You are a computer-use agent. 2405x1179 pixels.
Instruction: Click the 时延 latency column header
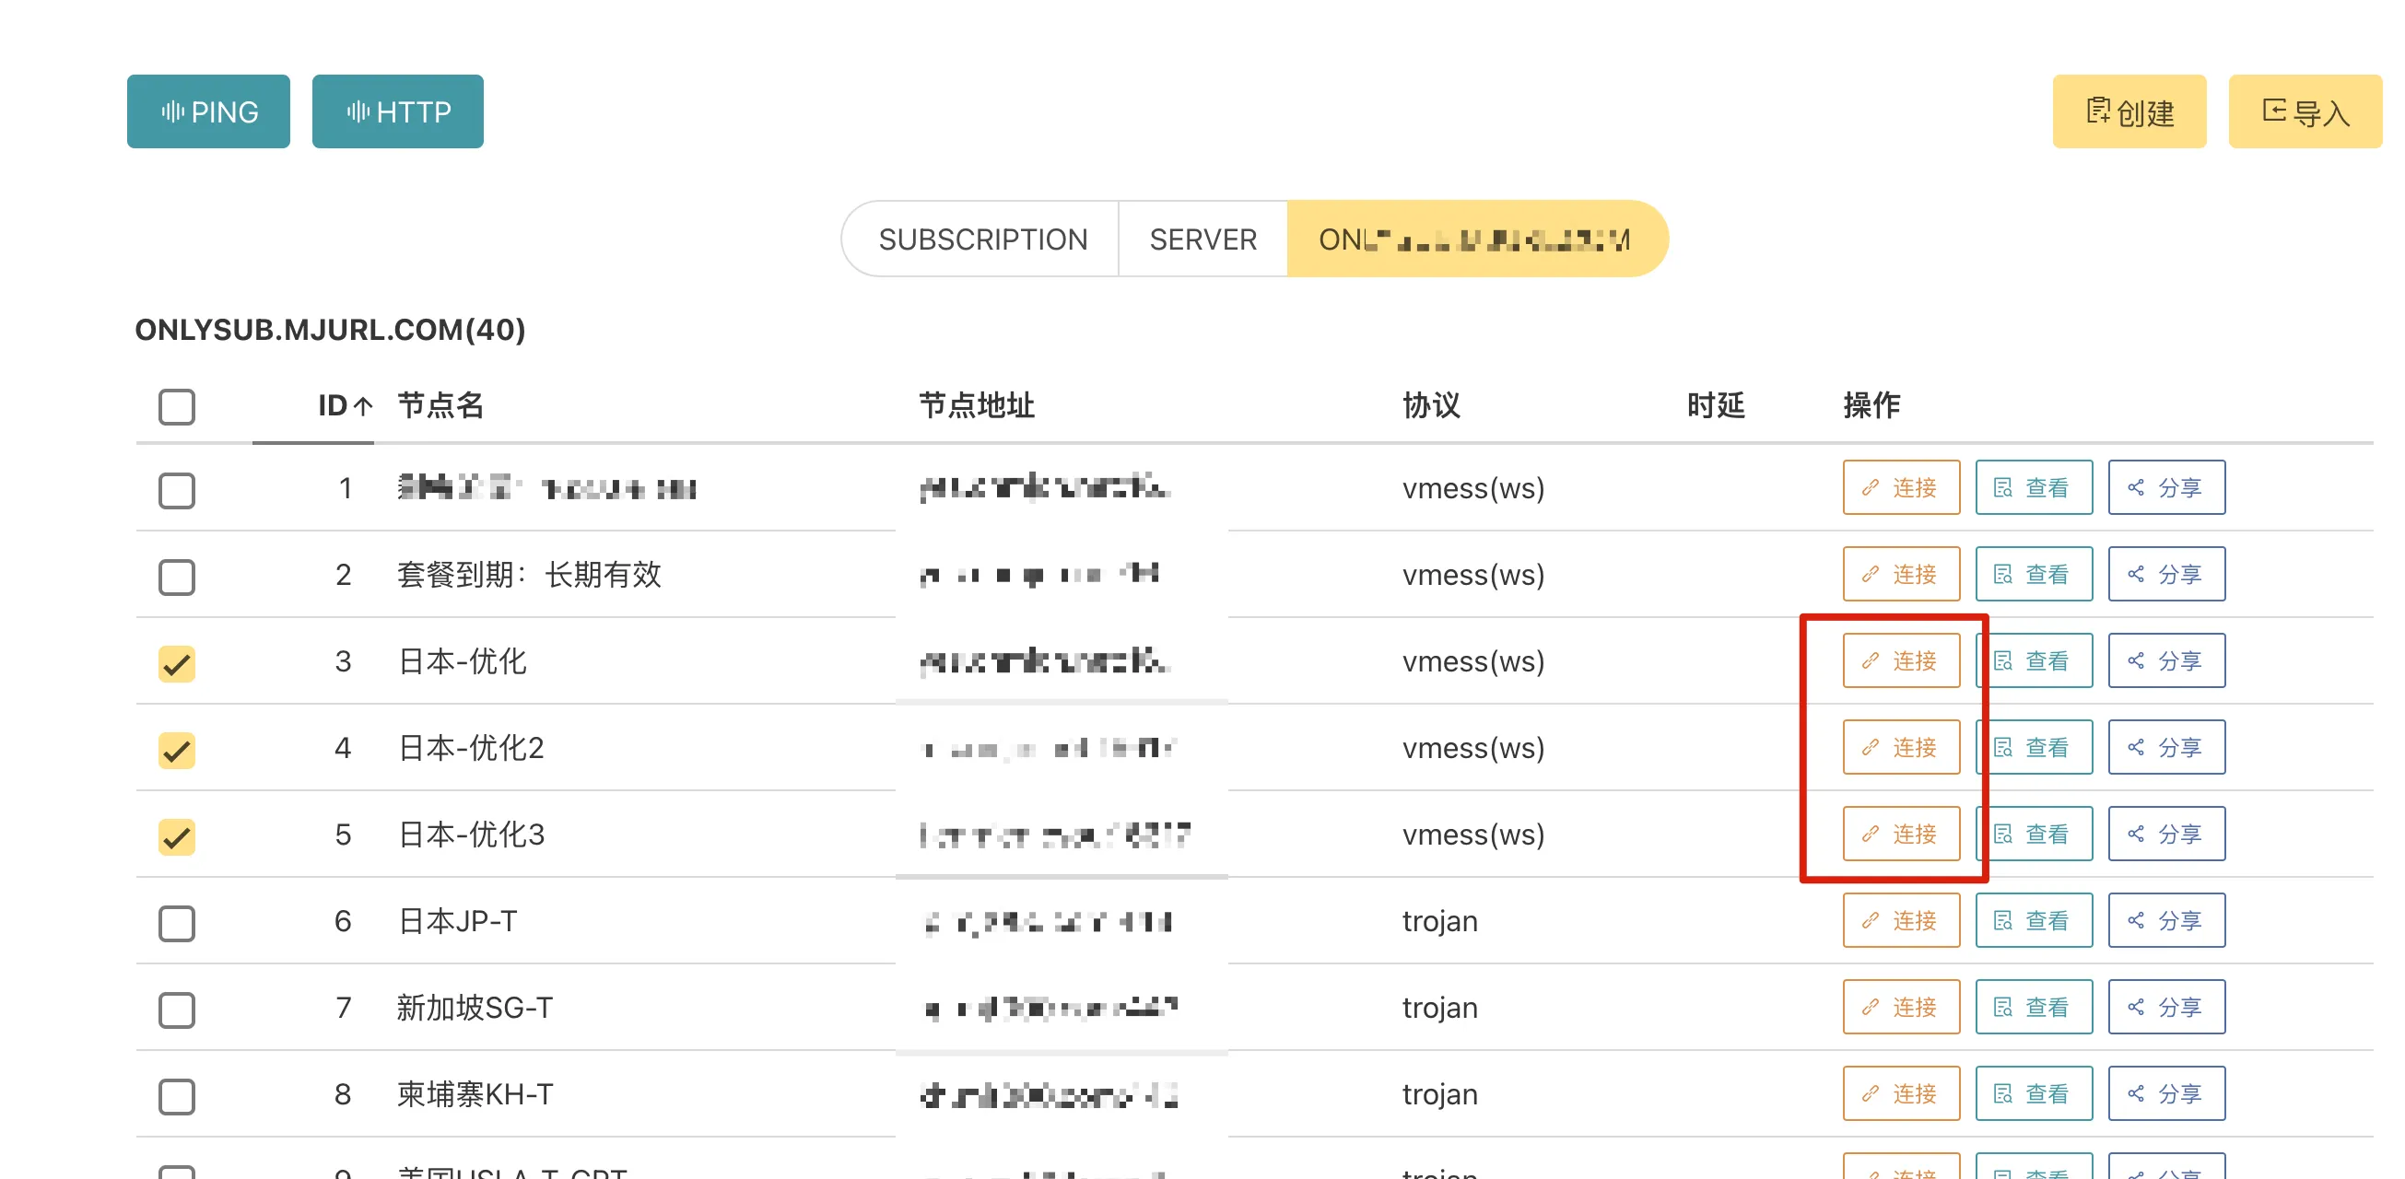(1715, 406)
